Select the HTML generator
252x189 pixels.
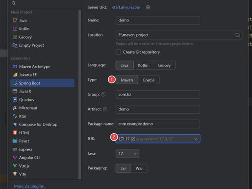click(42, 133)
